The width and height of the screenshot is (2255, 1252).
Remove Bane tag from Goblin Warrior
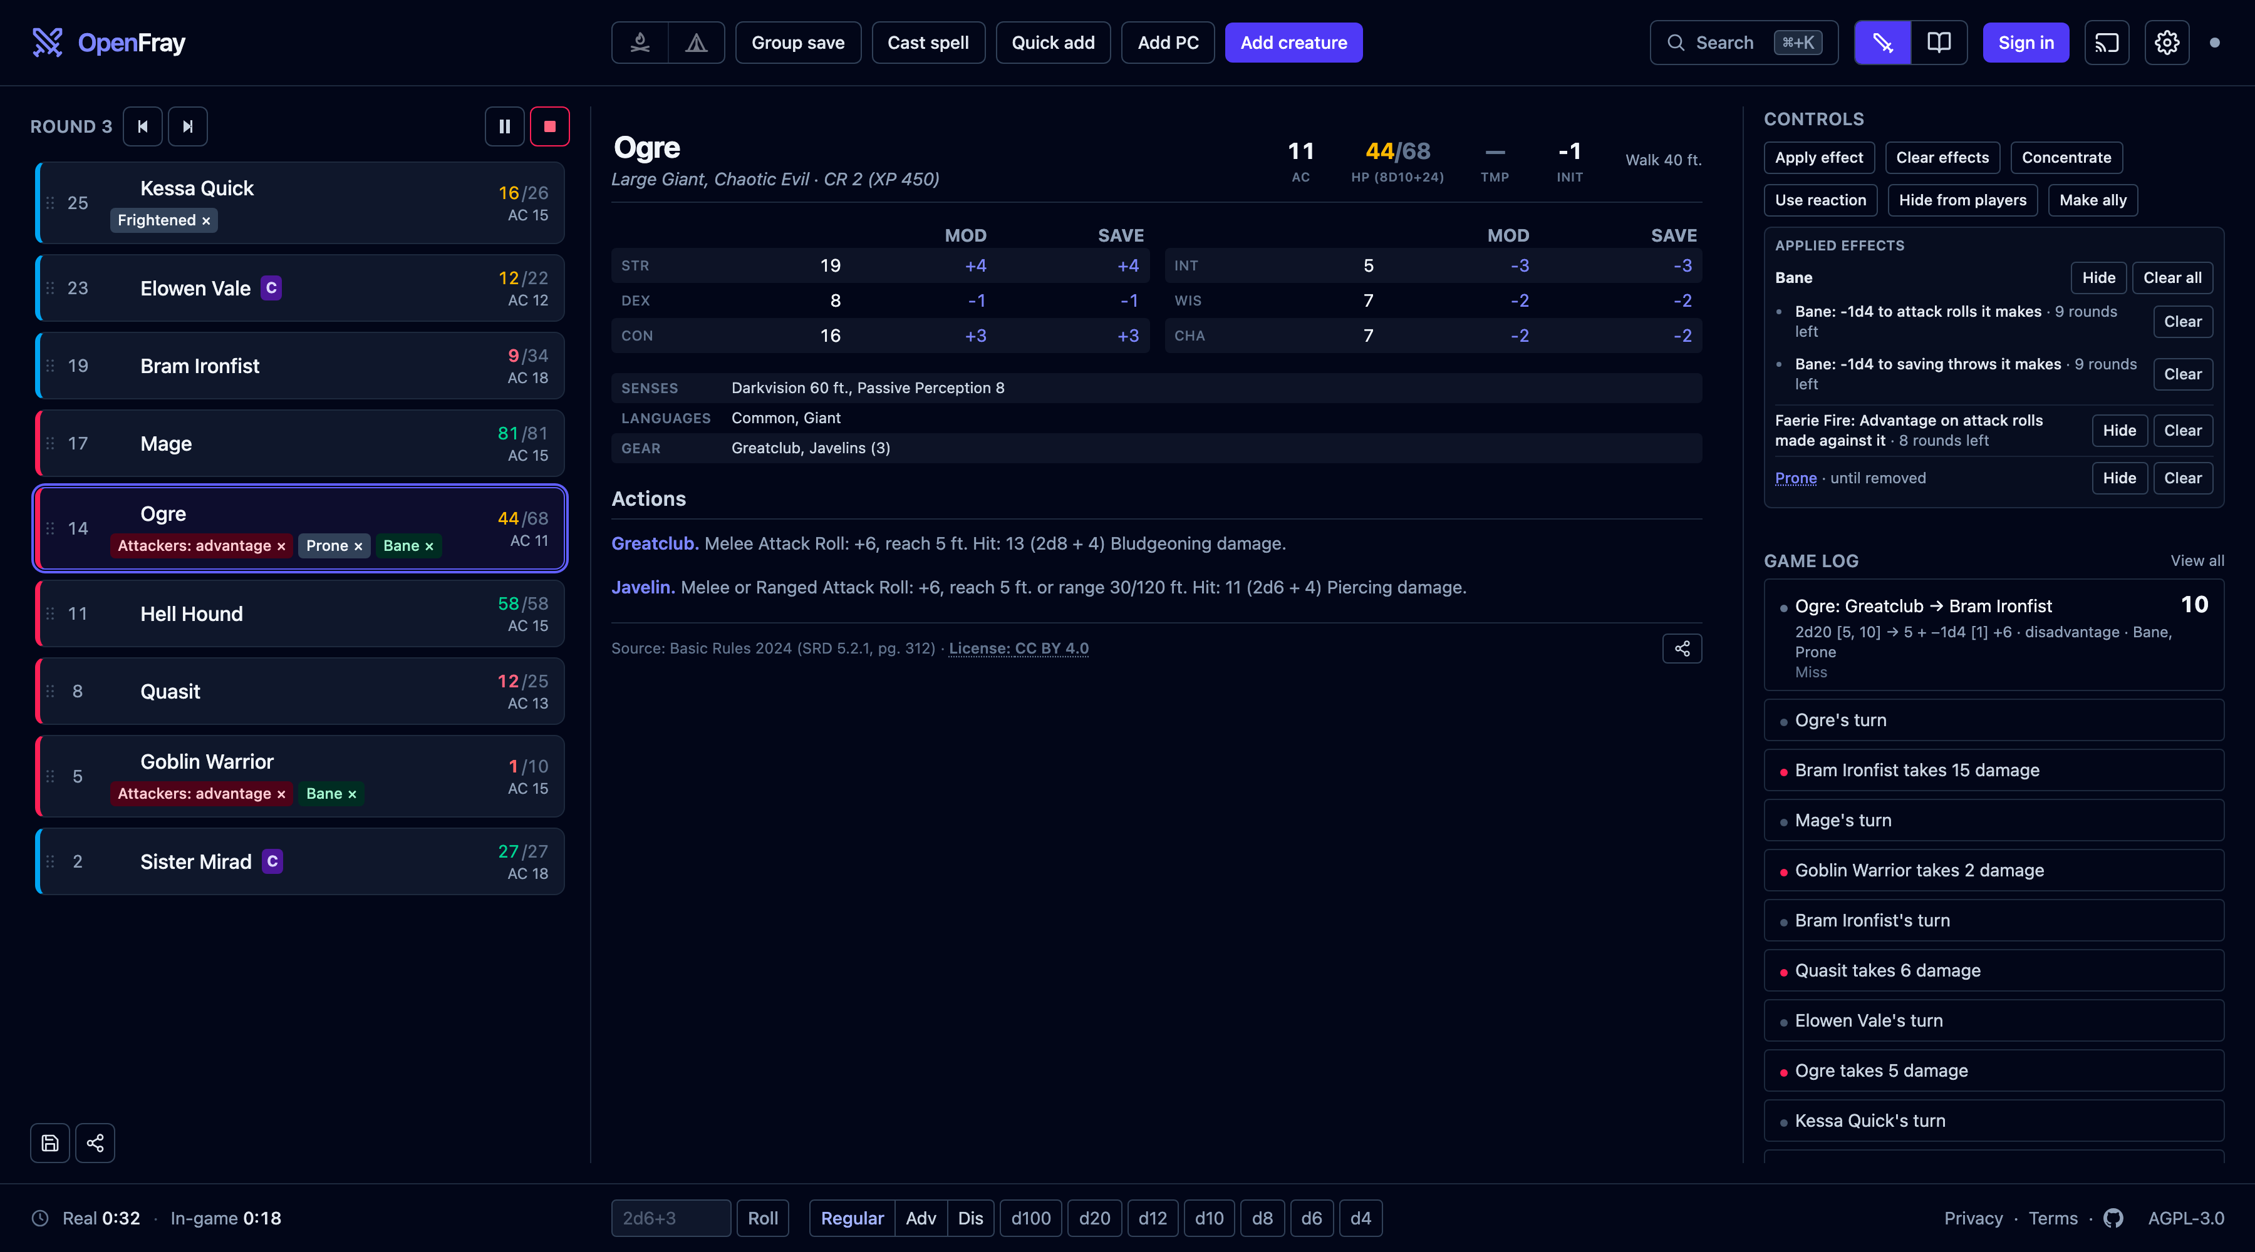[352, 794]
